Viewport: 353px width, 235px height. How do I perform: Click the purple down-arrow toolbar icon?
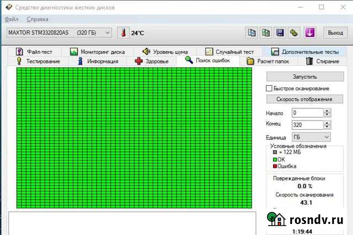point(309,32)
